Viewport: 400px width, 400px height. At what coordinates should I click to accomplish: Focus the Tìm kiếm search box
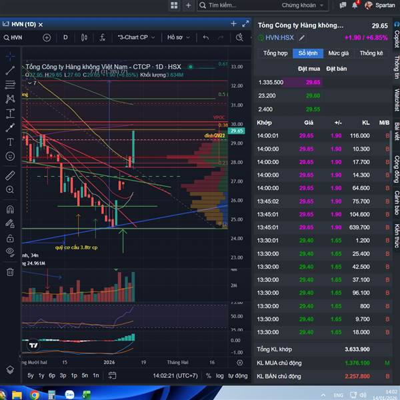click(239, 5)
